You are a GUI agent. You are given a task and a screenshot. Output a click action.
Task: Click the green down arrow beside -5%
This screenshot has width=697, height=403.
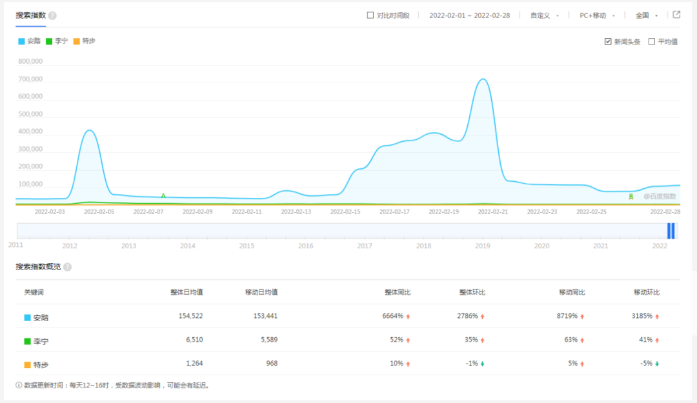coord(657,364)
